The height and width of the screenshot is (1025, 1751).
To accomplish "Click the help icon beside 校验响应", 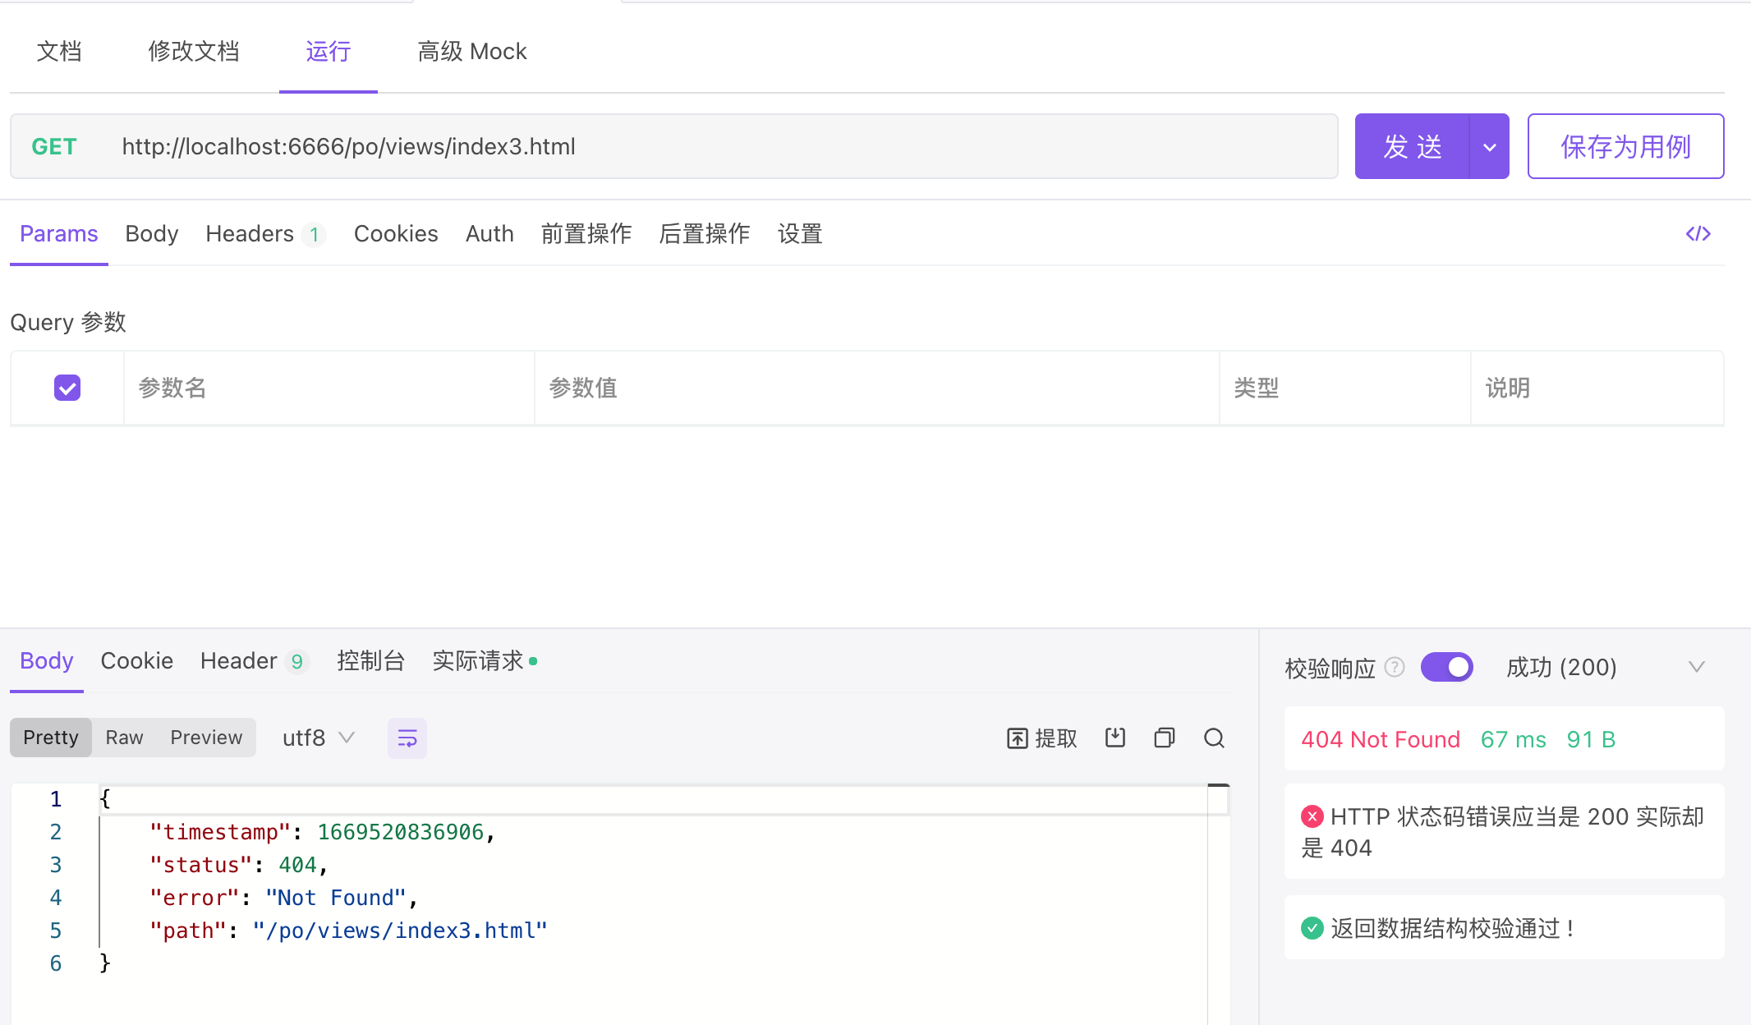I will [1394, 667].
